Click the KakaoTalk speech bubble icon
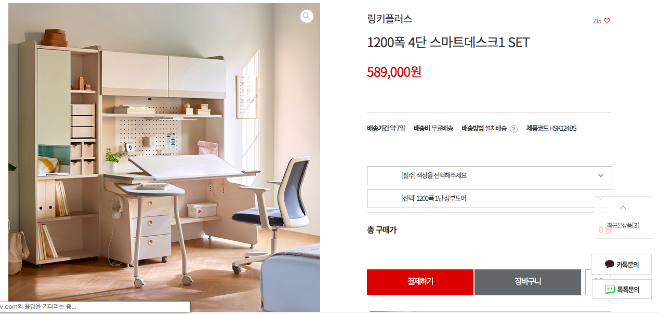659x314 pixels. 610,264
